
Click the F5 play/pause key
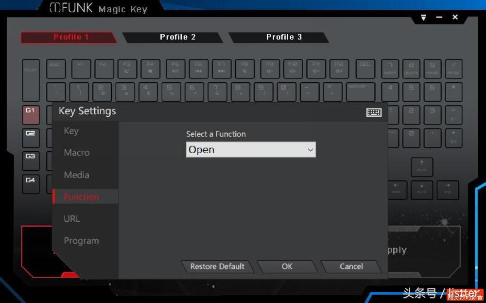[x=175, y=69]
